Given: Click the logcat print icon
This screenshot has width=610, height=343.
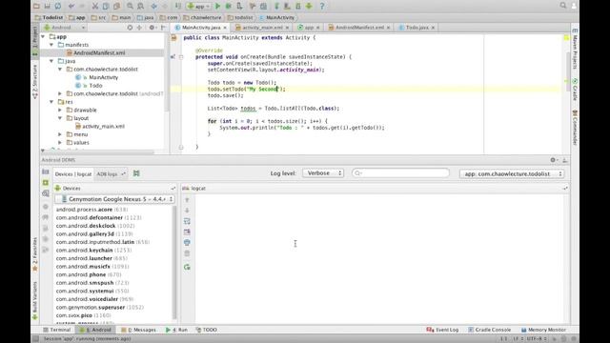Looking at the screenshot, I should pyautogui.click(x=187, y=242).
